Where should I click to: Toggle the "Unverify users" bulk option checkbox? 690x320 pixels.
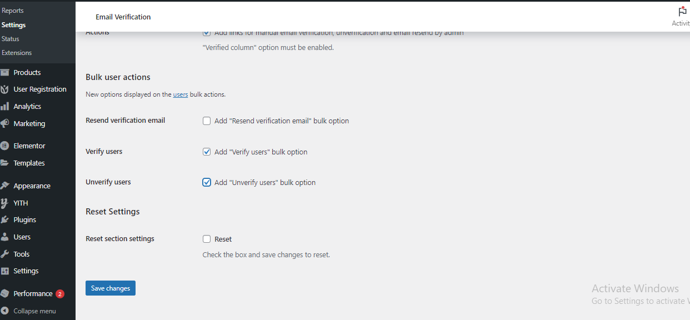pos(207,182)
